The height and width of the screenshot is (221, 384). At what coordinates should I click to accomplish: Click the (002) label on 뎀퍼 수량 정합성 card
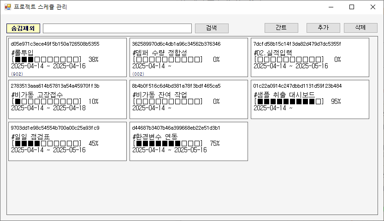coord(138,74)
